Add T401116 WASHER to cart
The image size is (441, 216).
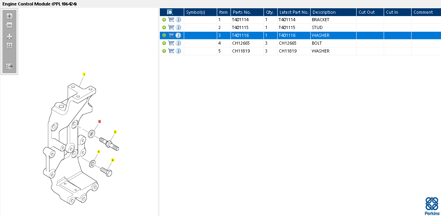click(x=171, y=35)
